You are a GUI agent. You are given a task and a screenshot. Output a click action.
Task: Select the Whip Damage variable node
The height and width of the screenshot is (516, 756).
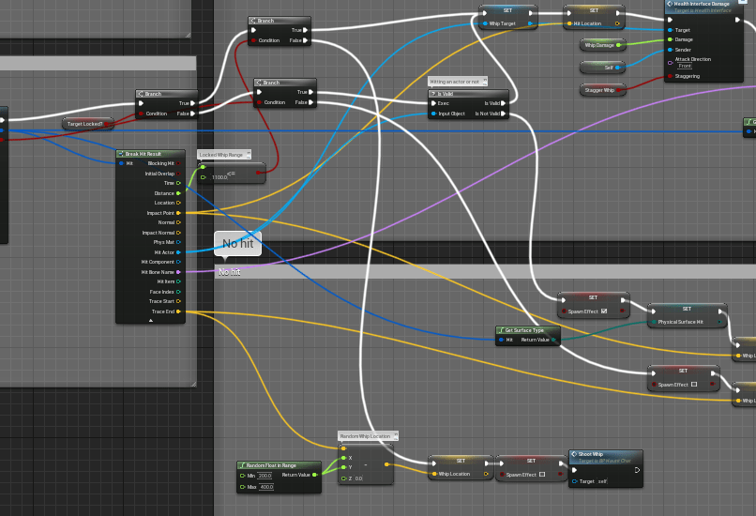click(x=599, y=45)
